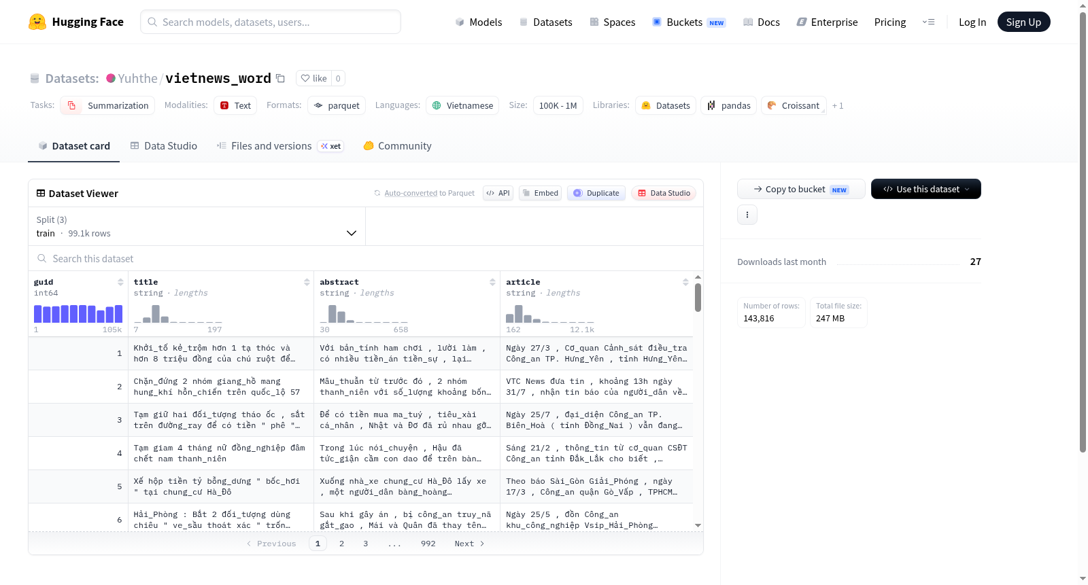Click the Croissant library icon
This screenshot has height=585, width=1088.
[772, 105]
